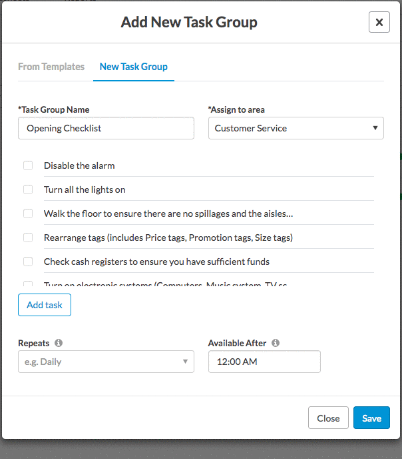Expand the Repeats dropdown
This screenshot has width=402, height=459.
click(x=106, y=362)
